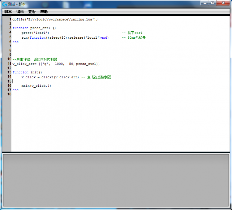Maximize the script editor window
This screenshot has width=232, height=210.
[213, 3]
